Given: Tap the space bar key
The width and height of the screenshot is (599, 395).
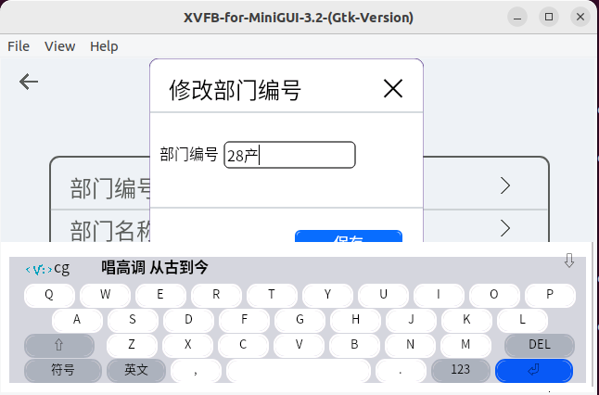Looking at the screenshot, I should [299, 370].
